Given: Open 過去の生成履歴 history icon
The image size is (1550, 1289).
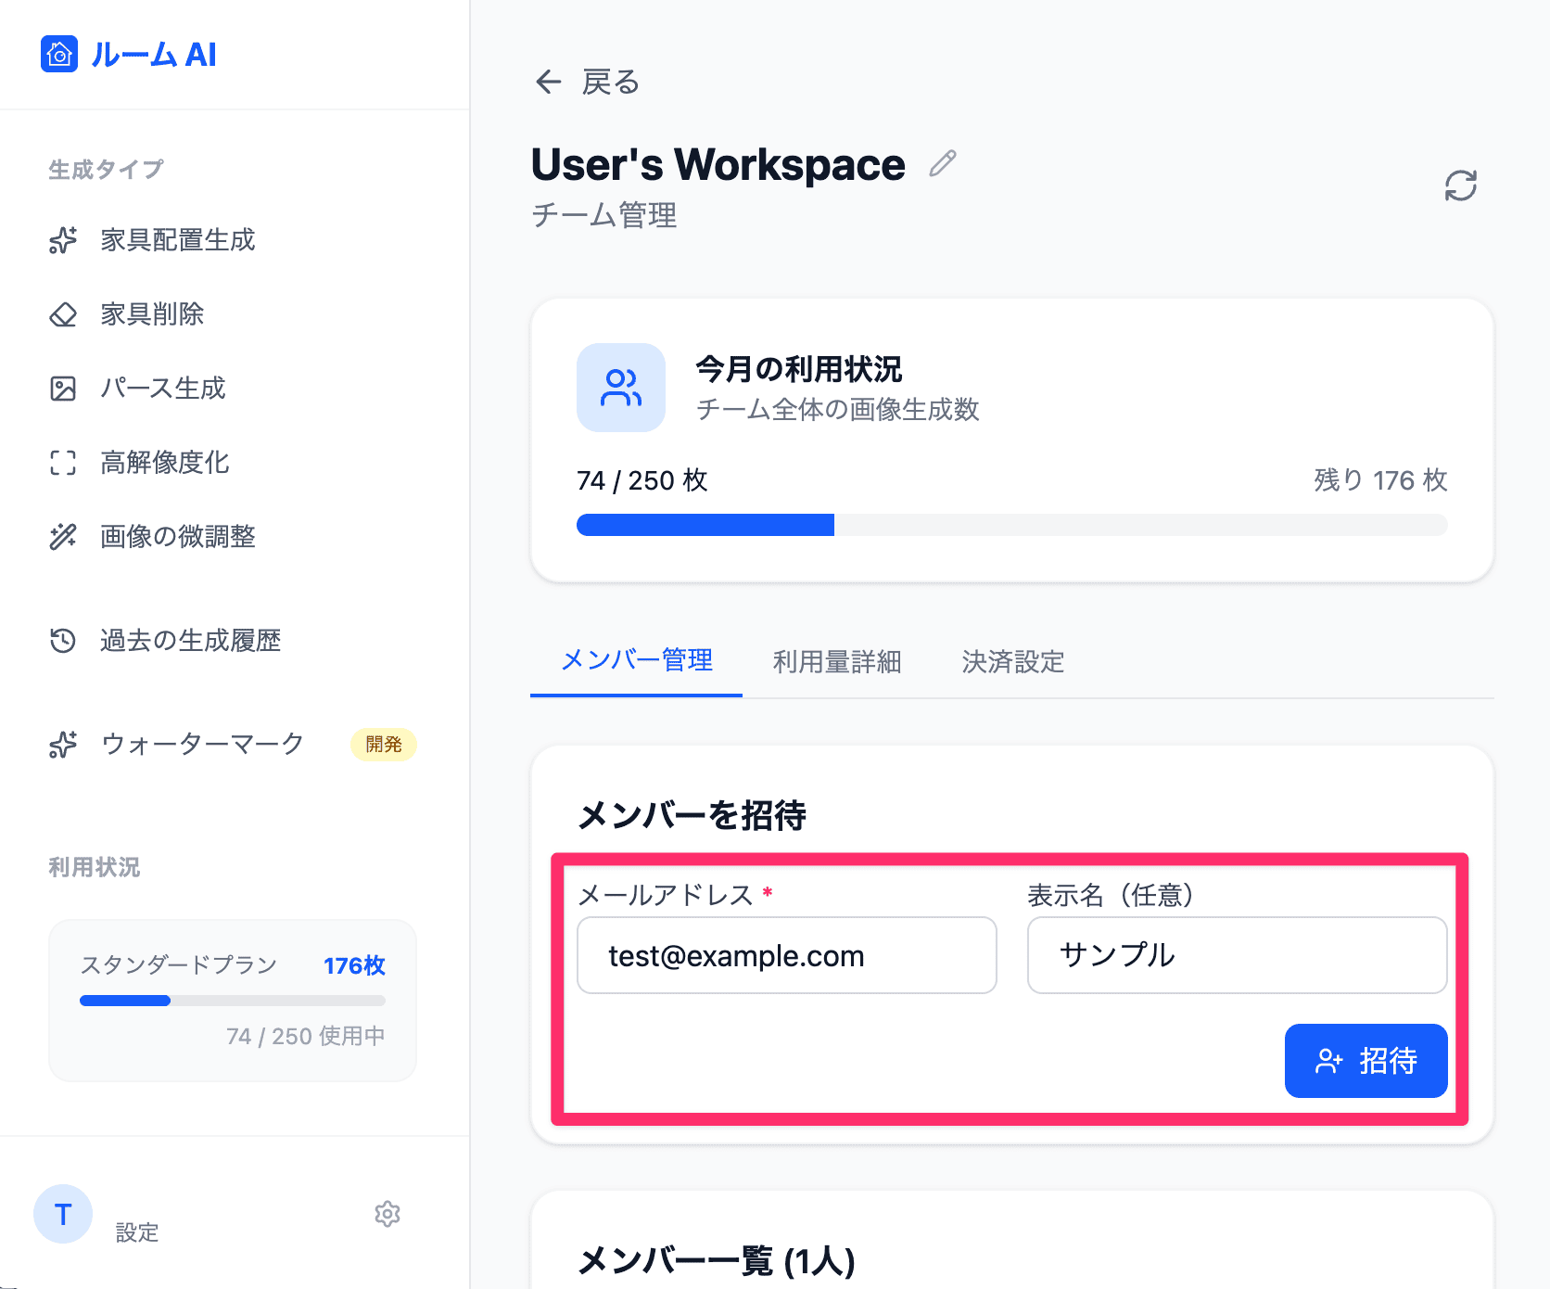Looking at the screenshot, I should tap(63, 641).
